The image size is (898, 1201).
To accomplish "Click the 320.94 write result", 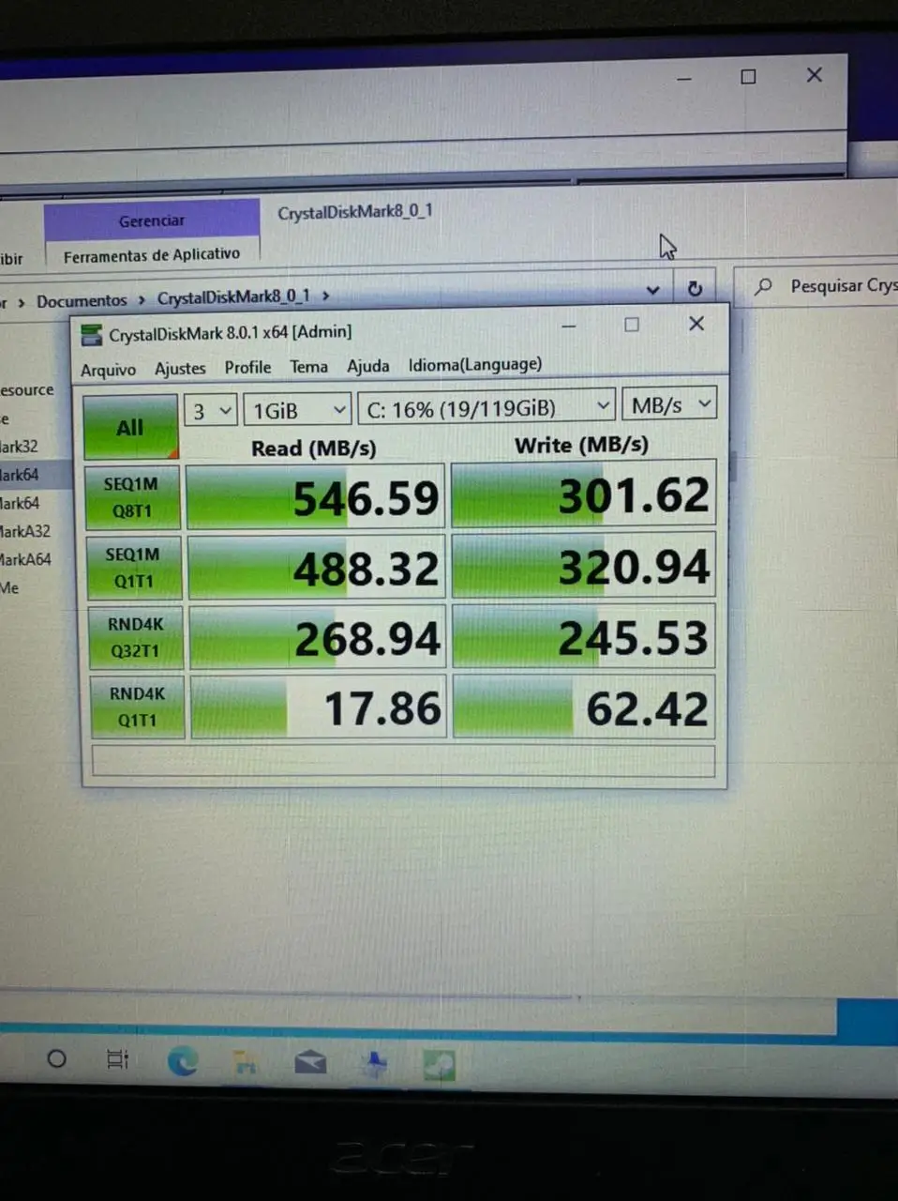I will click(x=584, y=565).
